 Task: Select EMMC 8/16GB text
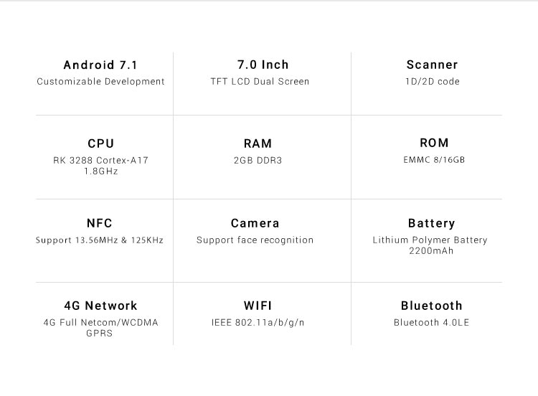click(x=434, y=159)
